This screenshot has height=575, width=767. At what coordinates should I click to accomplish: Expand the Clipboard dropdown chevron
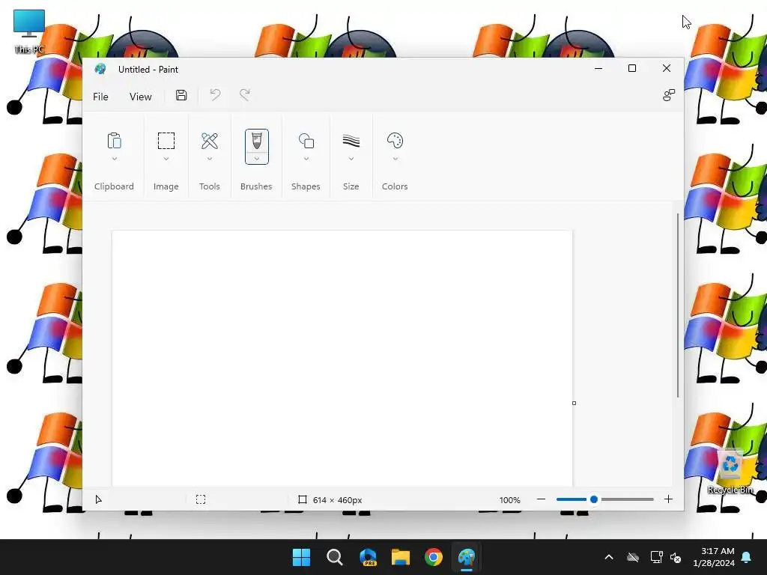(114, 159)
